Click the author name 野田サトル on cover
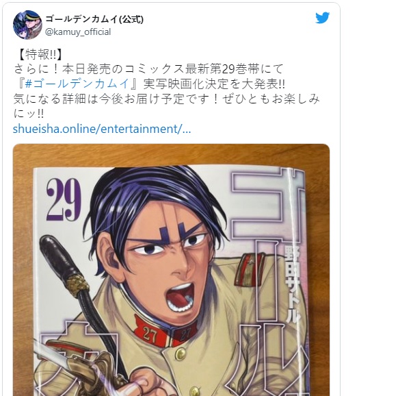Image resolution: width=398 pixels, height=396 pixels. pos(292,284)
